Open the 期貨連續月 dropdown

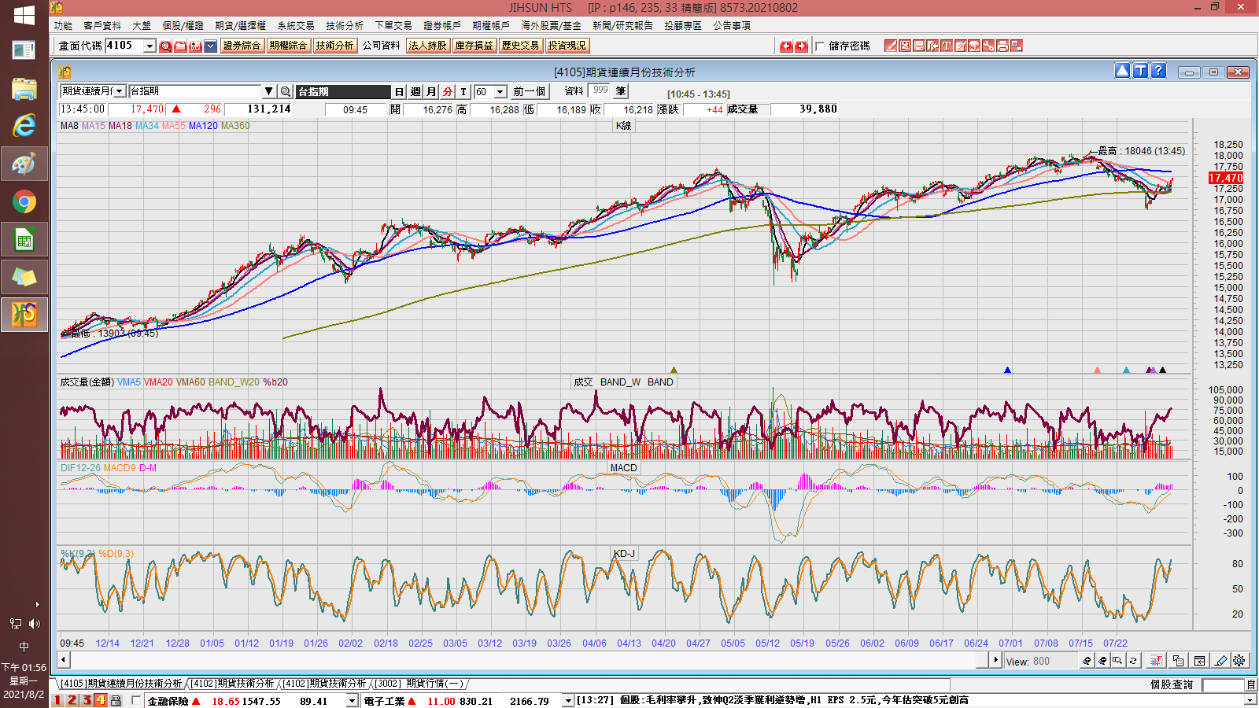[120, 91]
